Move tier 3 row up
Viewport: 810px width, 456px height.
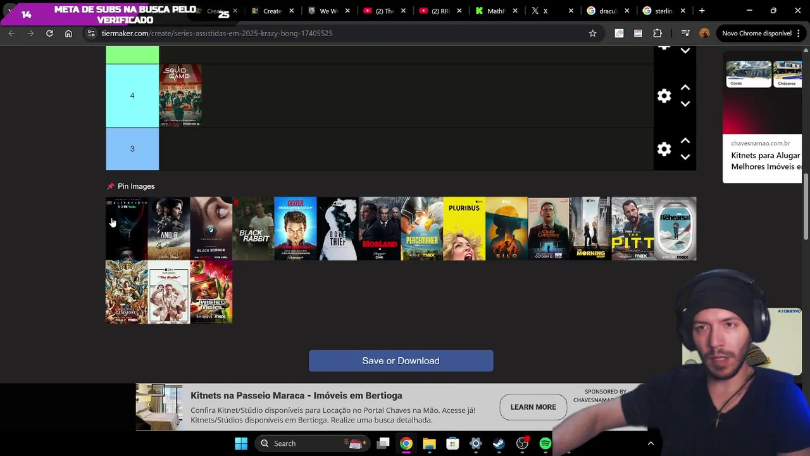685,141
